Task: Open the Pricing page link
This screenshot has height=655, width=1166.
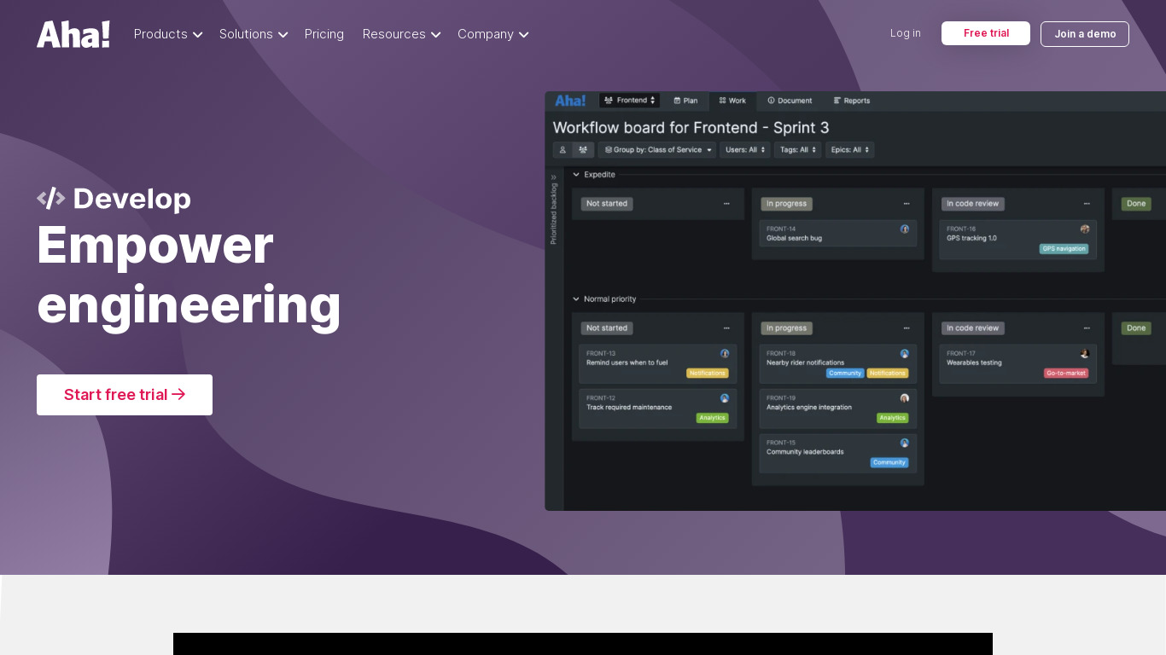Action: coord(324,34)
